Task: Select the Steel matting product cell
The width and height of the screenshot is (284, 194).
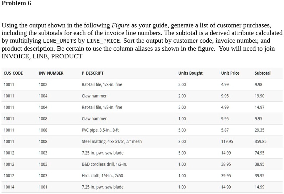Action: [x=112, y=142]
